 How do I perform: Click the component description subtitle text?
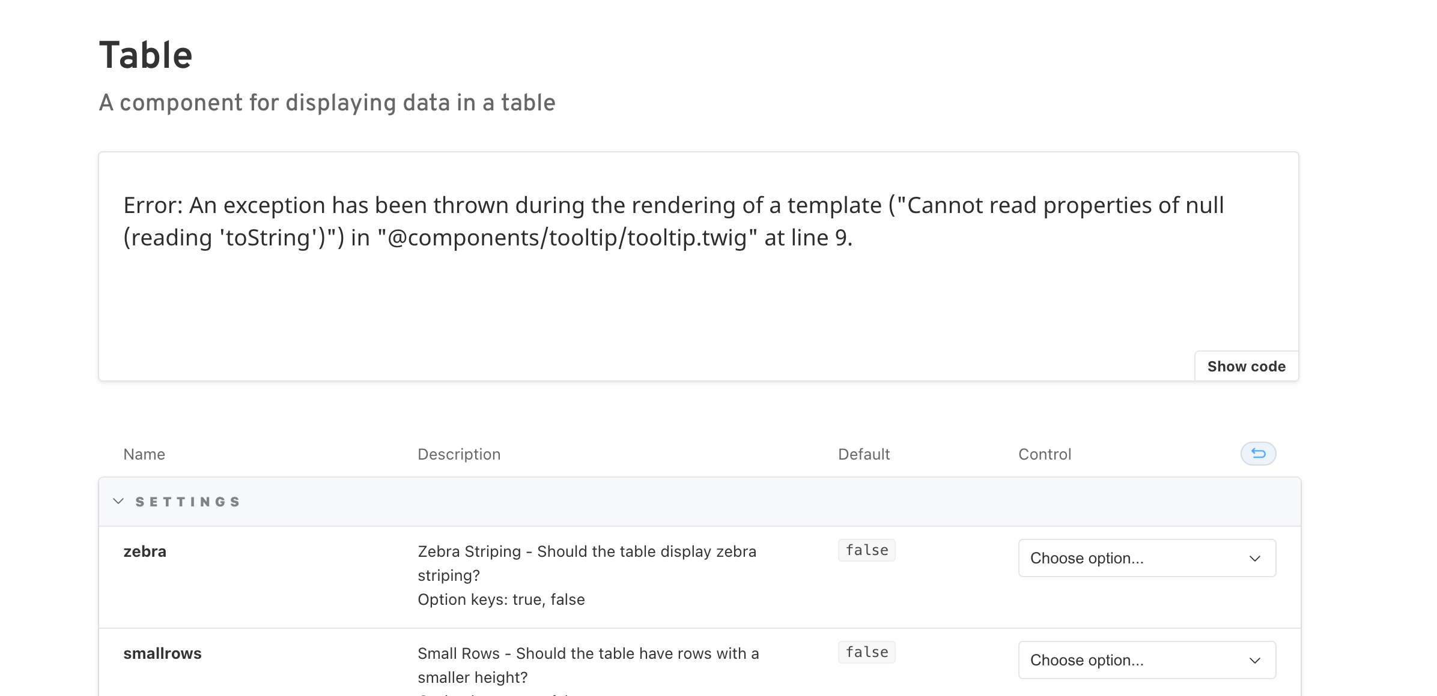[x=327, y=103]
